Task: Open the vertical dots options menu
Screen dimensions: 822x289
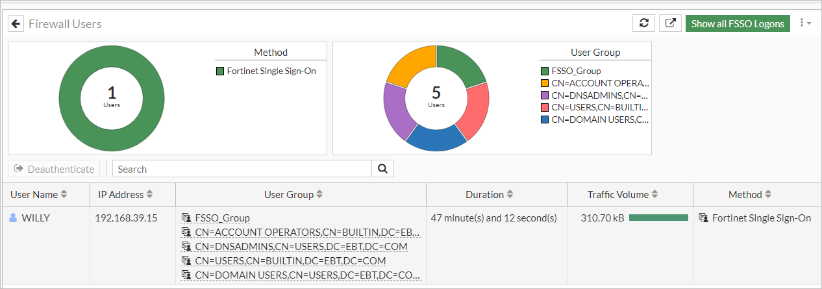Action: (805, 23)
